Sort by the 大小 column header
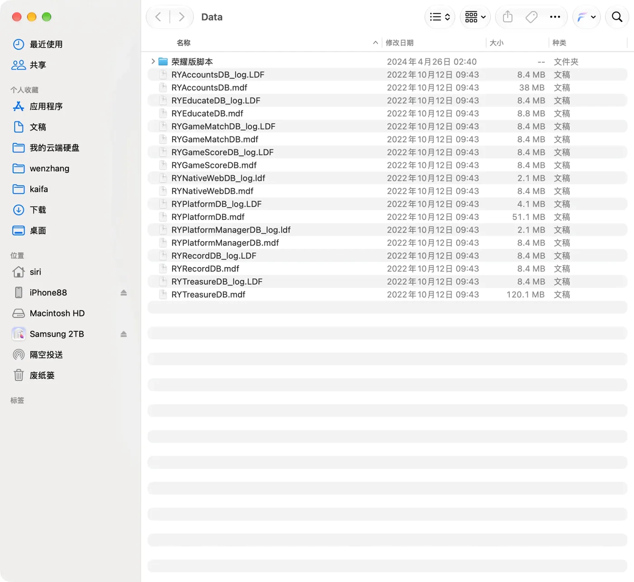This screenshot has height=582, width=634. tap(496, 43)
